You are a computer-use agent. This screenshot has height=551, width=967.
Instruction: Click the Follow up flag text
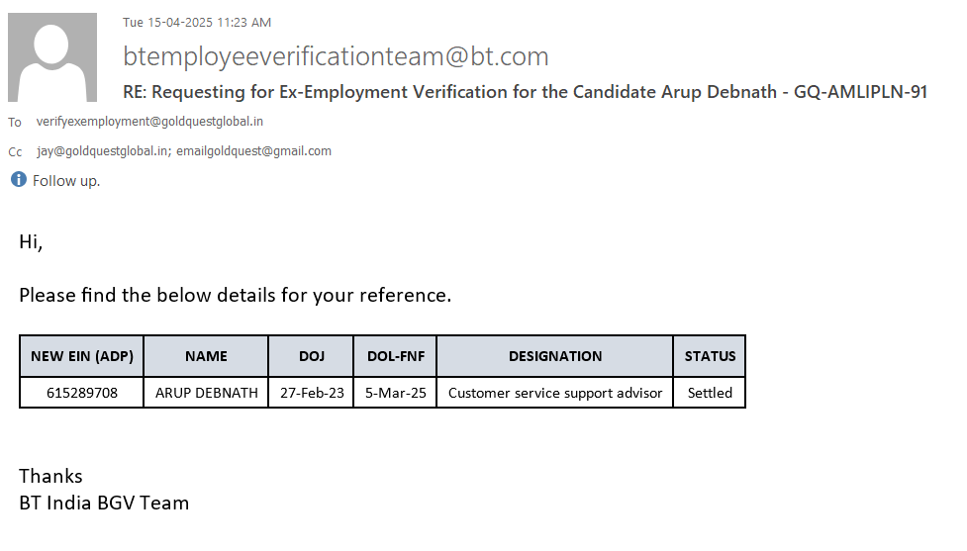click(66, 181)
